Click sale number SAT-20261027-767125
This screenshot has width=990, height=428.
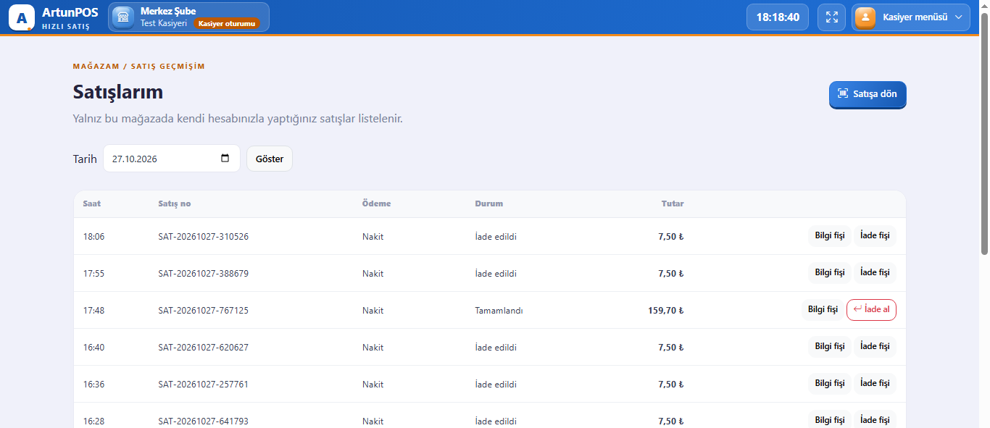[x=203, y=311]
